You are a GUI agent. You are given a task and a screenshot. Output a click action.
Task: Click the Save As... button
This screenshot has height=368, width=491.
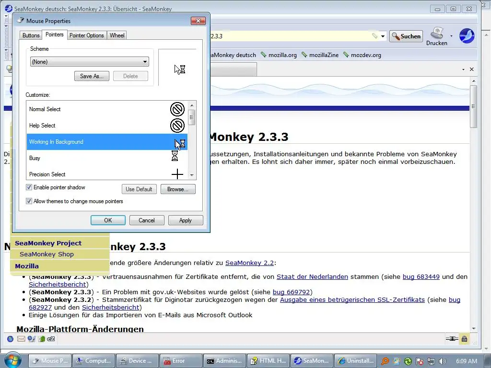pos(92,76)
